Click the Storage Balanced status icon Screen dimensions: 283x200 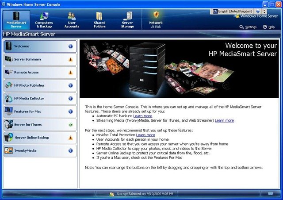pyautogui.click(x=112, y=194)
